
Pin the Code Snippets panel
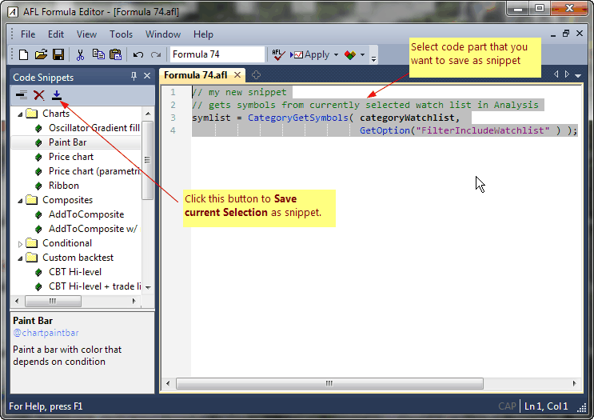(x=134, y=76)
